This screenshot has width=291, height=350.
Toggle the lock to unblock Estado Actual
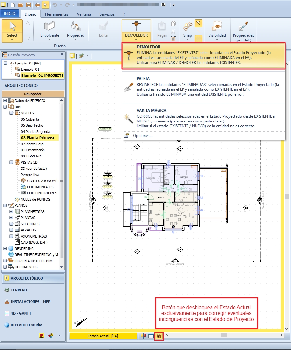click(159, 336)
